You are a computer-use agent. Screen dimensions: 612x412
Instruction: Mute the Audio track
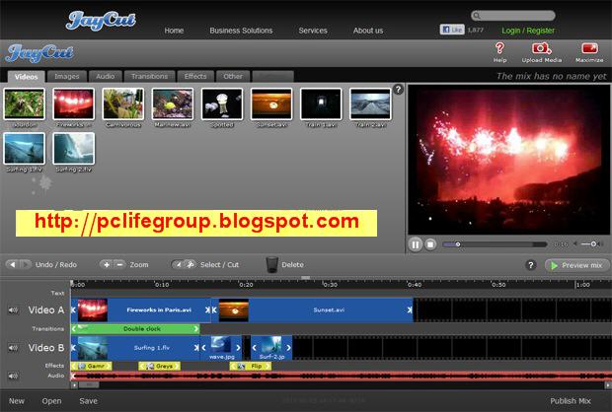[x=13, y=376]
